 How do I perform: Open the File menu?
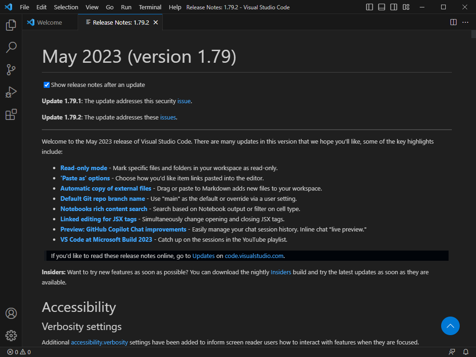24,7
